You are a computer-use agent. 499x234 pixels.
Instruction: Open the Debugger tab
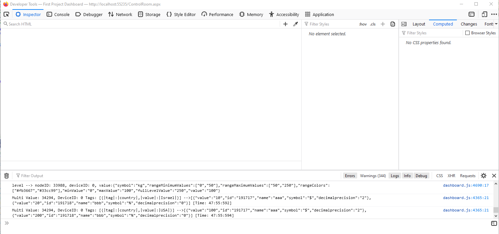pos(89,14)
